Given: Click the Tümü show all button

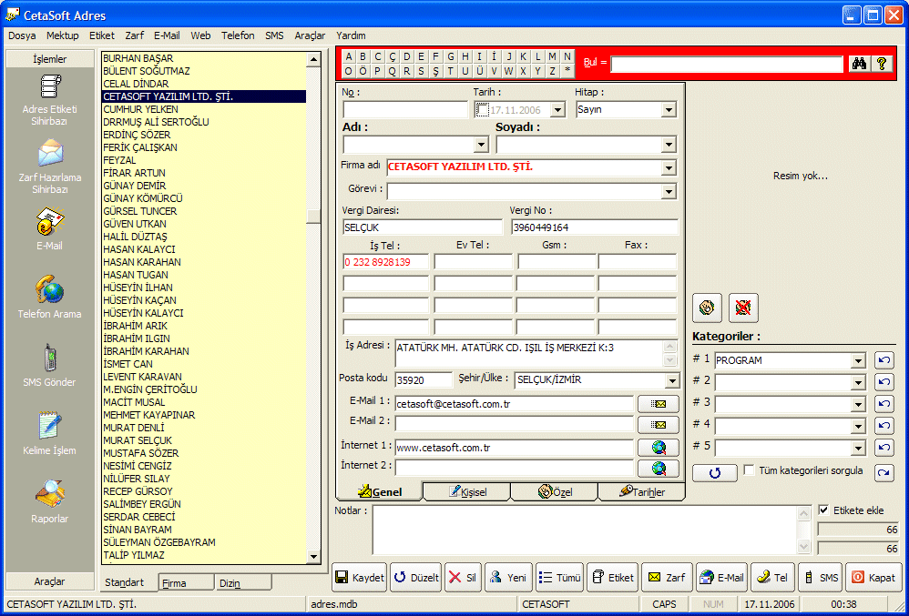Looking at the screenshot, I should point(559,577).
